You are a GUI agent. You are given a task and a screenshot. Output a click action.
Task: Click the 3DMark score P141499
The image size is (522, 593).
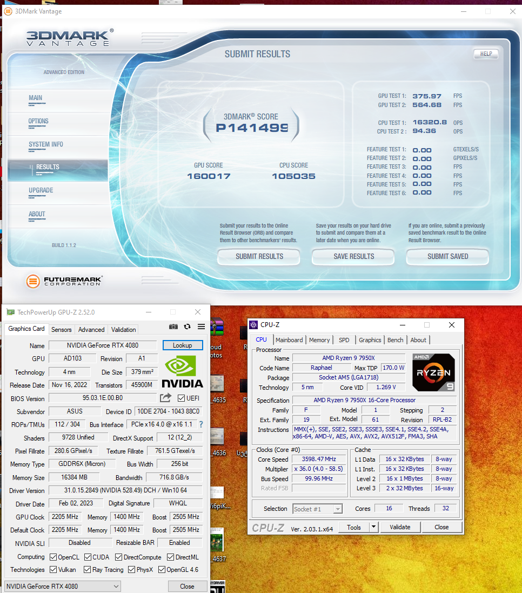coord(252,128)
